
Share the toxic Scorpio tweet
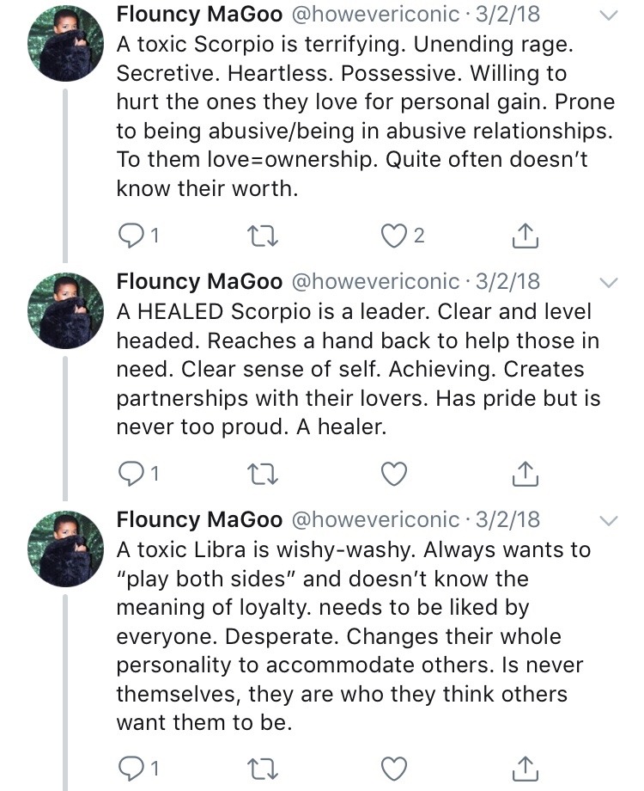pyautogui.click(x=526, y=236)
